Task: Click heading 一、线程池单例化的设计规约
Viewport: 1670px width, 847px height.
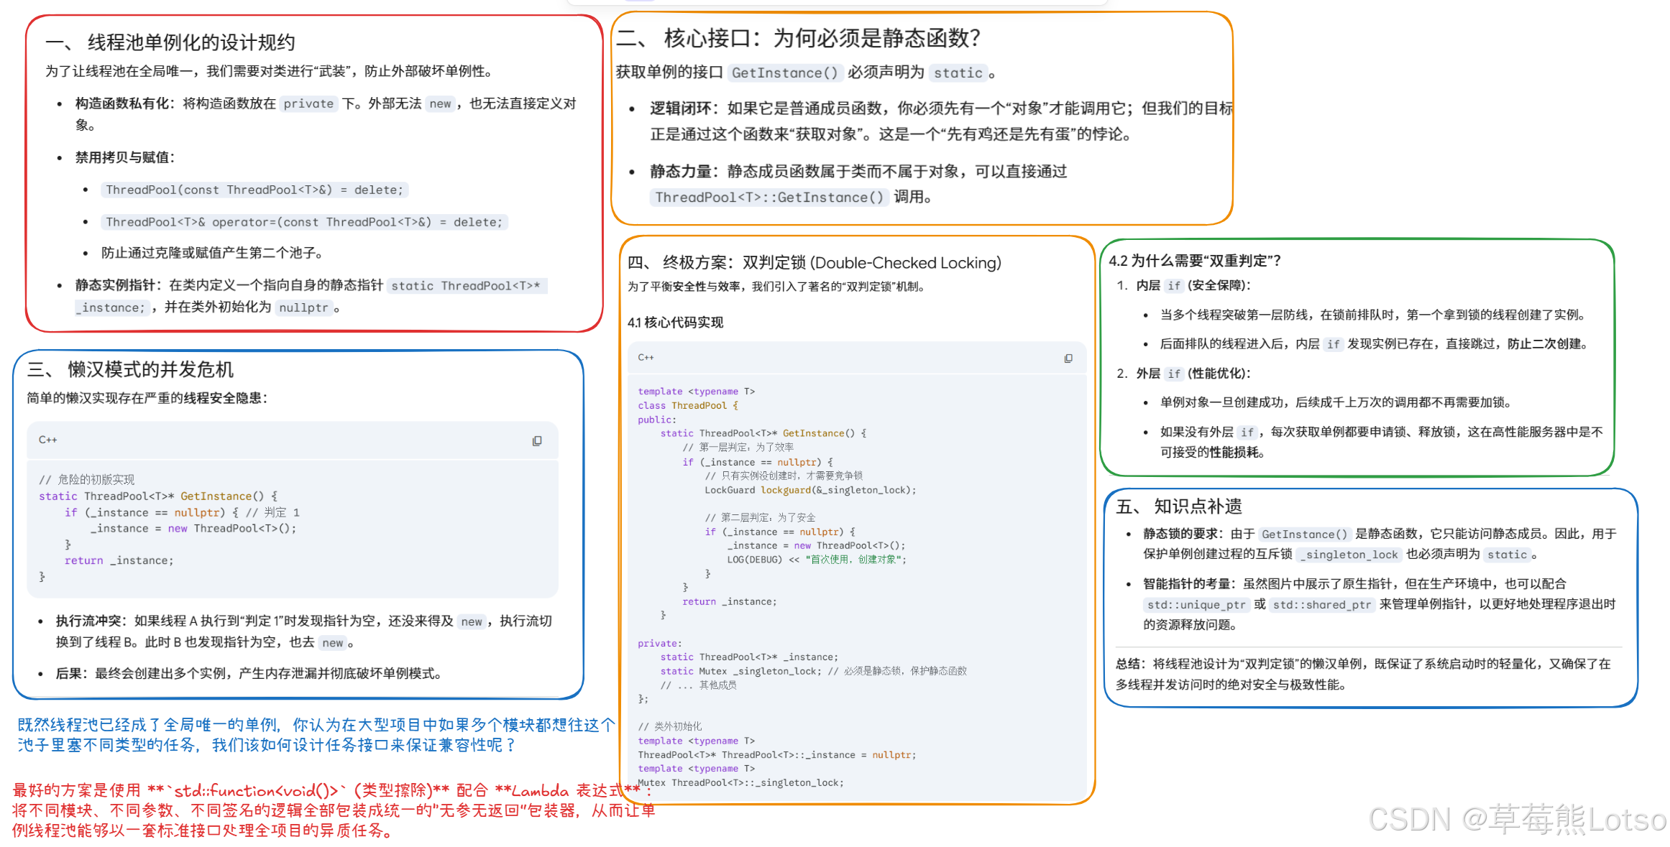Action: (x=170, y=42)
